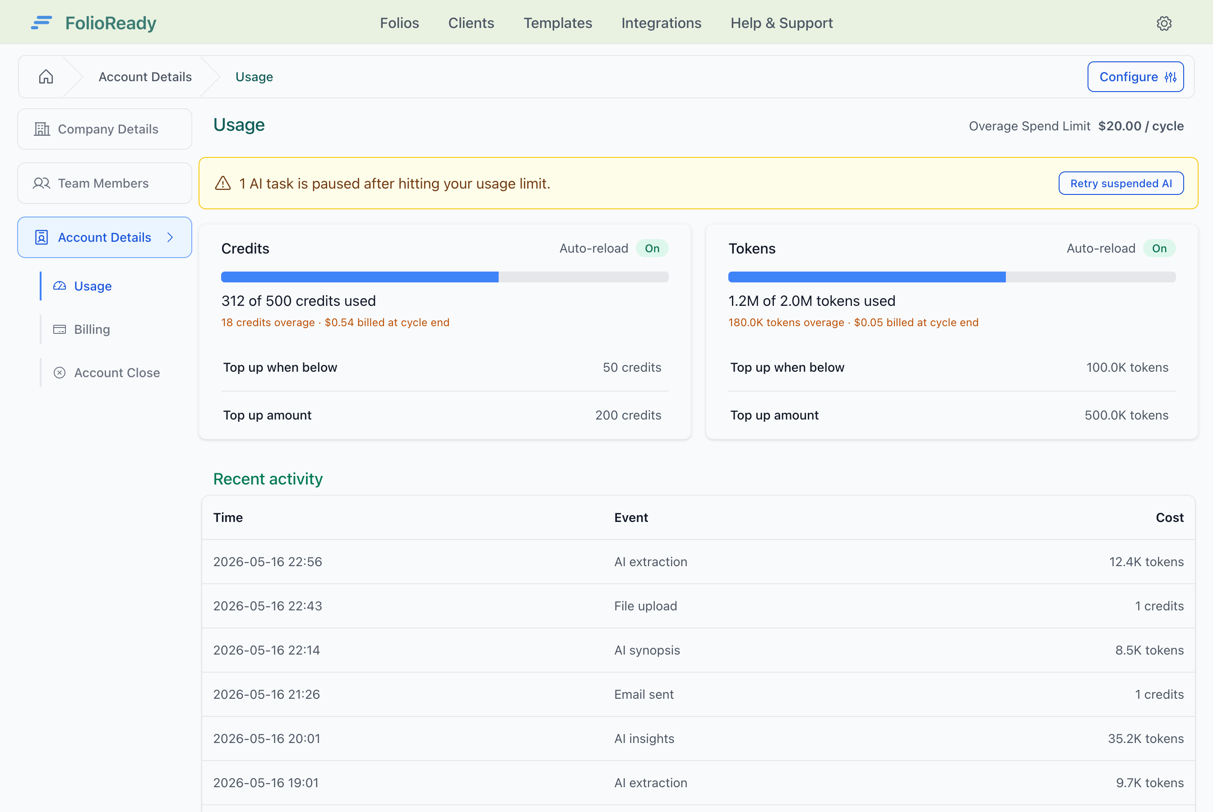This screenshot has height=812, width=1213.
Task: Click the Time column header
Action: 228,517
